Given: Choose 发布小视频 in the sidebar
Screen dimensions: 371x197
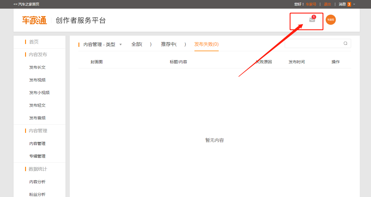Looking at the screenshot, I should 39,93.
